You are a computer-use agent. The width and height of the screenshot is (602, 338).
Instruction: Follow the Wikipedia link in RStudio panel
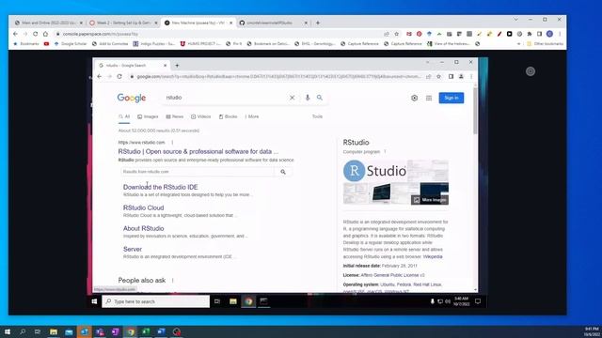433,256
